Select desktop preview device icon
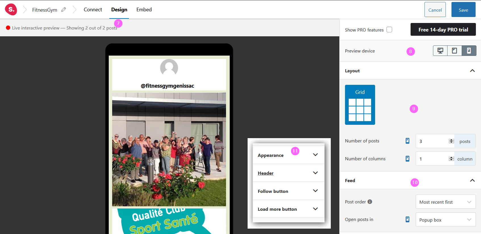 coord(440,51)
